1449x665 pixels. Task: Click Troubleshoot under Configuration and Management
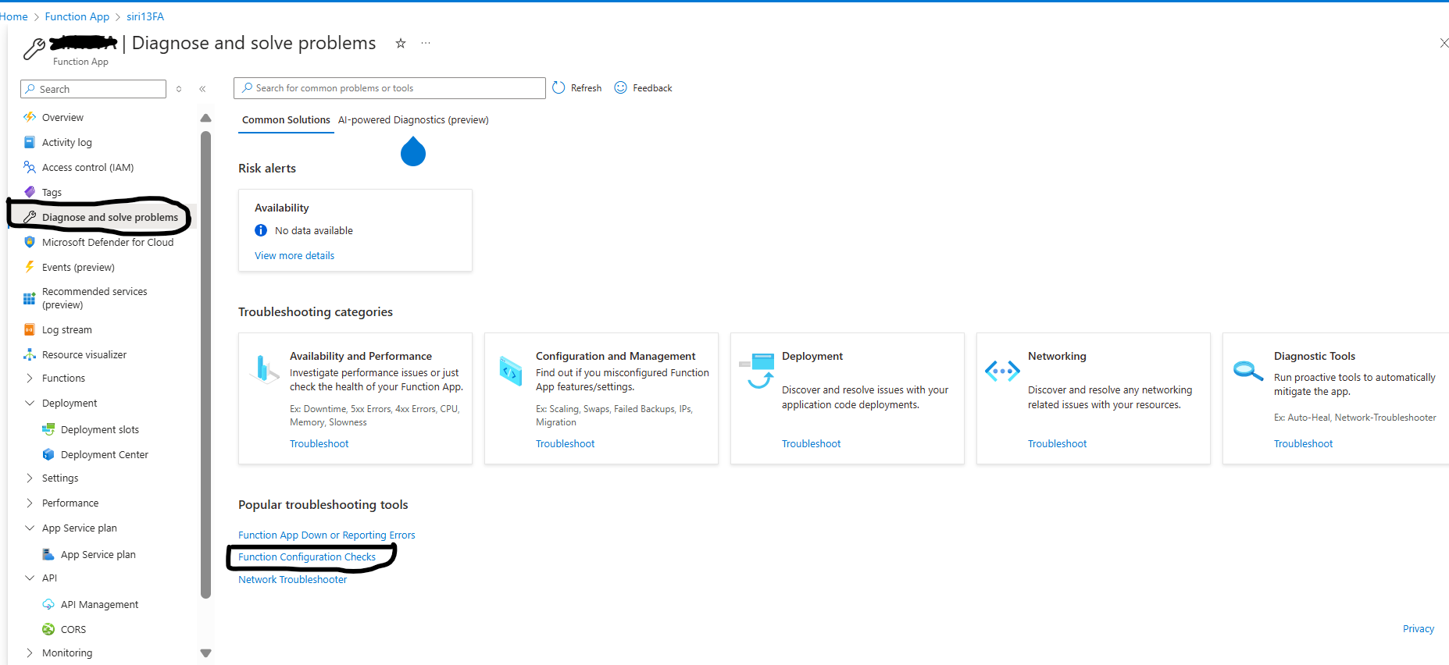565,443
